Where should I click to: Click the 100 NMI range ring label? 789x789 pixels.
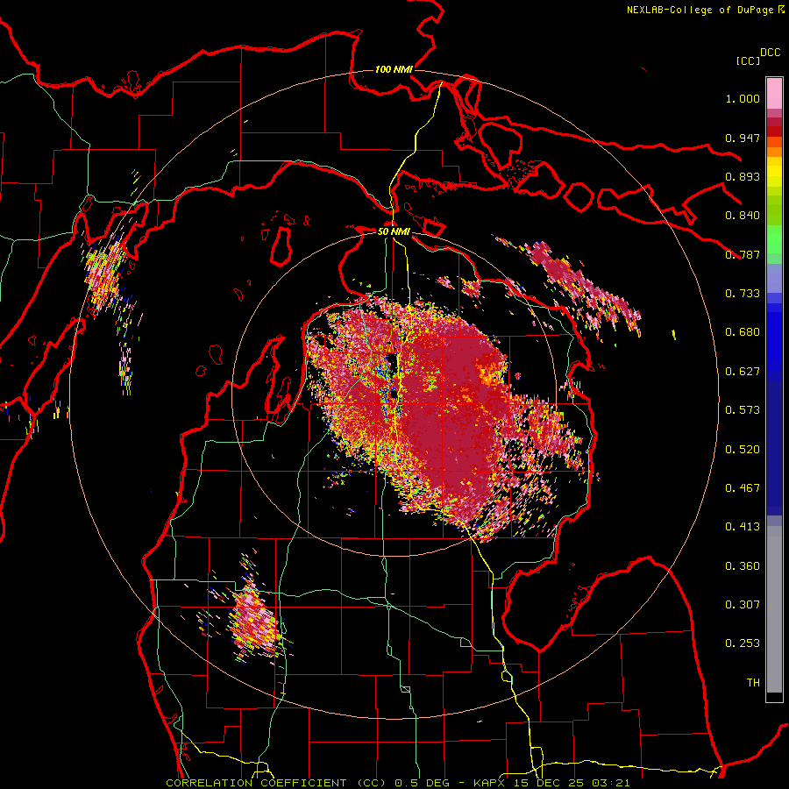394,69
